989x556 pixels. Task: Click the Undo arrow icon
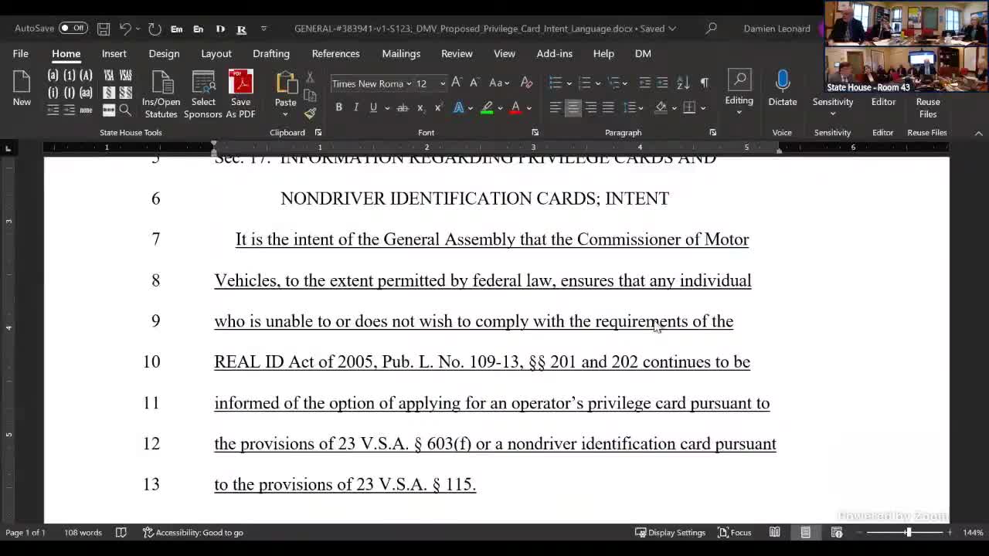[125, 29]
